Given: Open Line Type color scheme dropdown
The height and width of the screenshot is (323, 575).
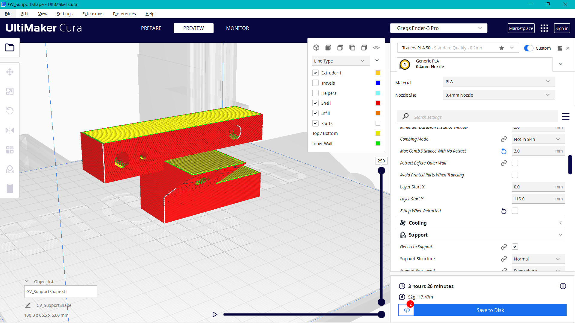Looking at the screenshot, I should (x=341, y=61).
